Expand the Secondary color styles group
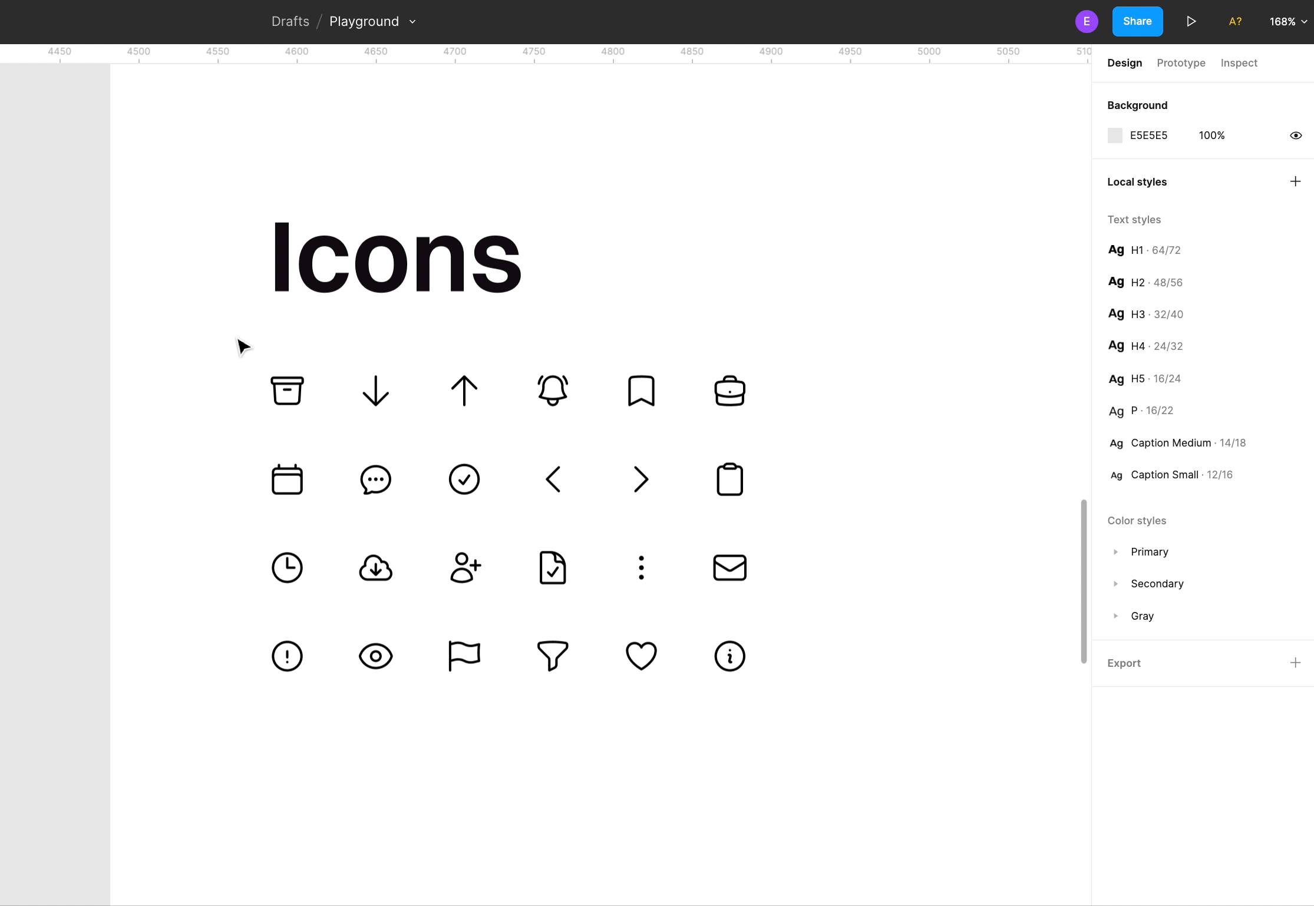The width and height of the screenshot is (1314, 906). tap(1115, 584)
